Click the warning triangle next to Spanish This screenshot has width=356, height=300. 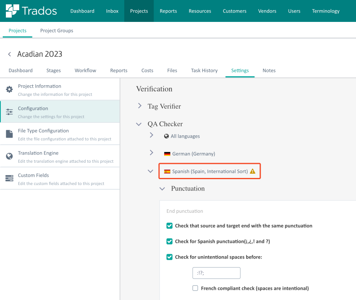(x=252, y=171)
